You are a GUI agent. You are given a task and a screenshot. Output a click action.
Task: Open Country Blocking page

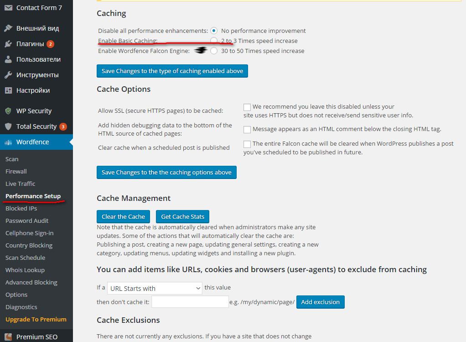tap(29, 246)
